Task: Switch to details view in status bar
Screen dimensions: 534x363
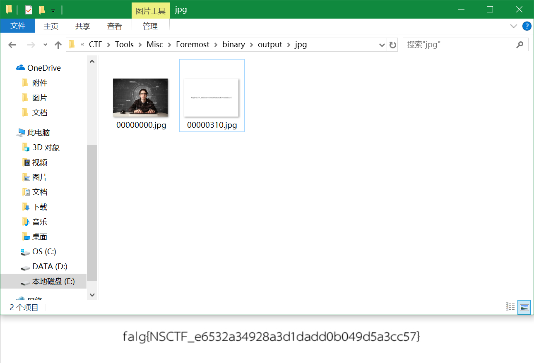Action: 510,306
